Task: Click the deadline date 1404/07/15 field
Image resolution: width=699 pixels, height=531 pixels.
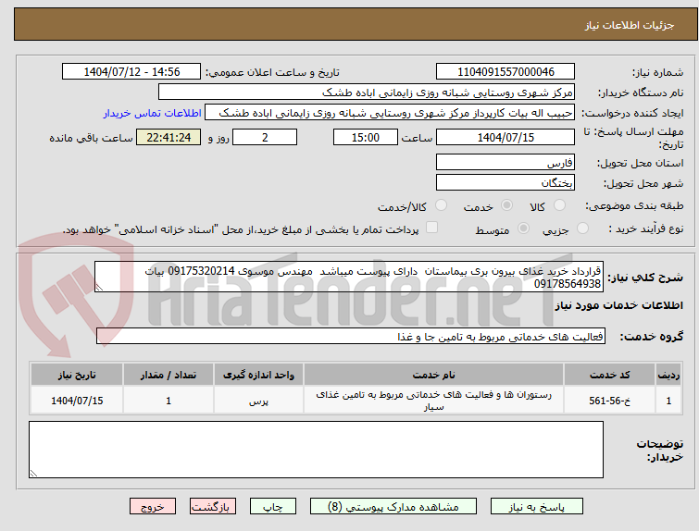Action: tap(506, 137)
